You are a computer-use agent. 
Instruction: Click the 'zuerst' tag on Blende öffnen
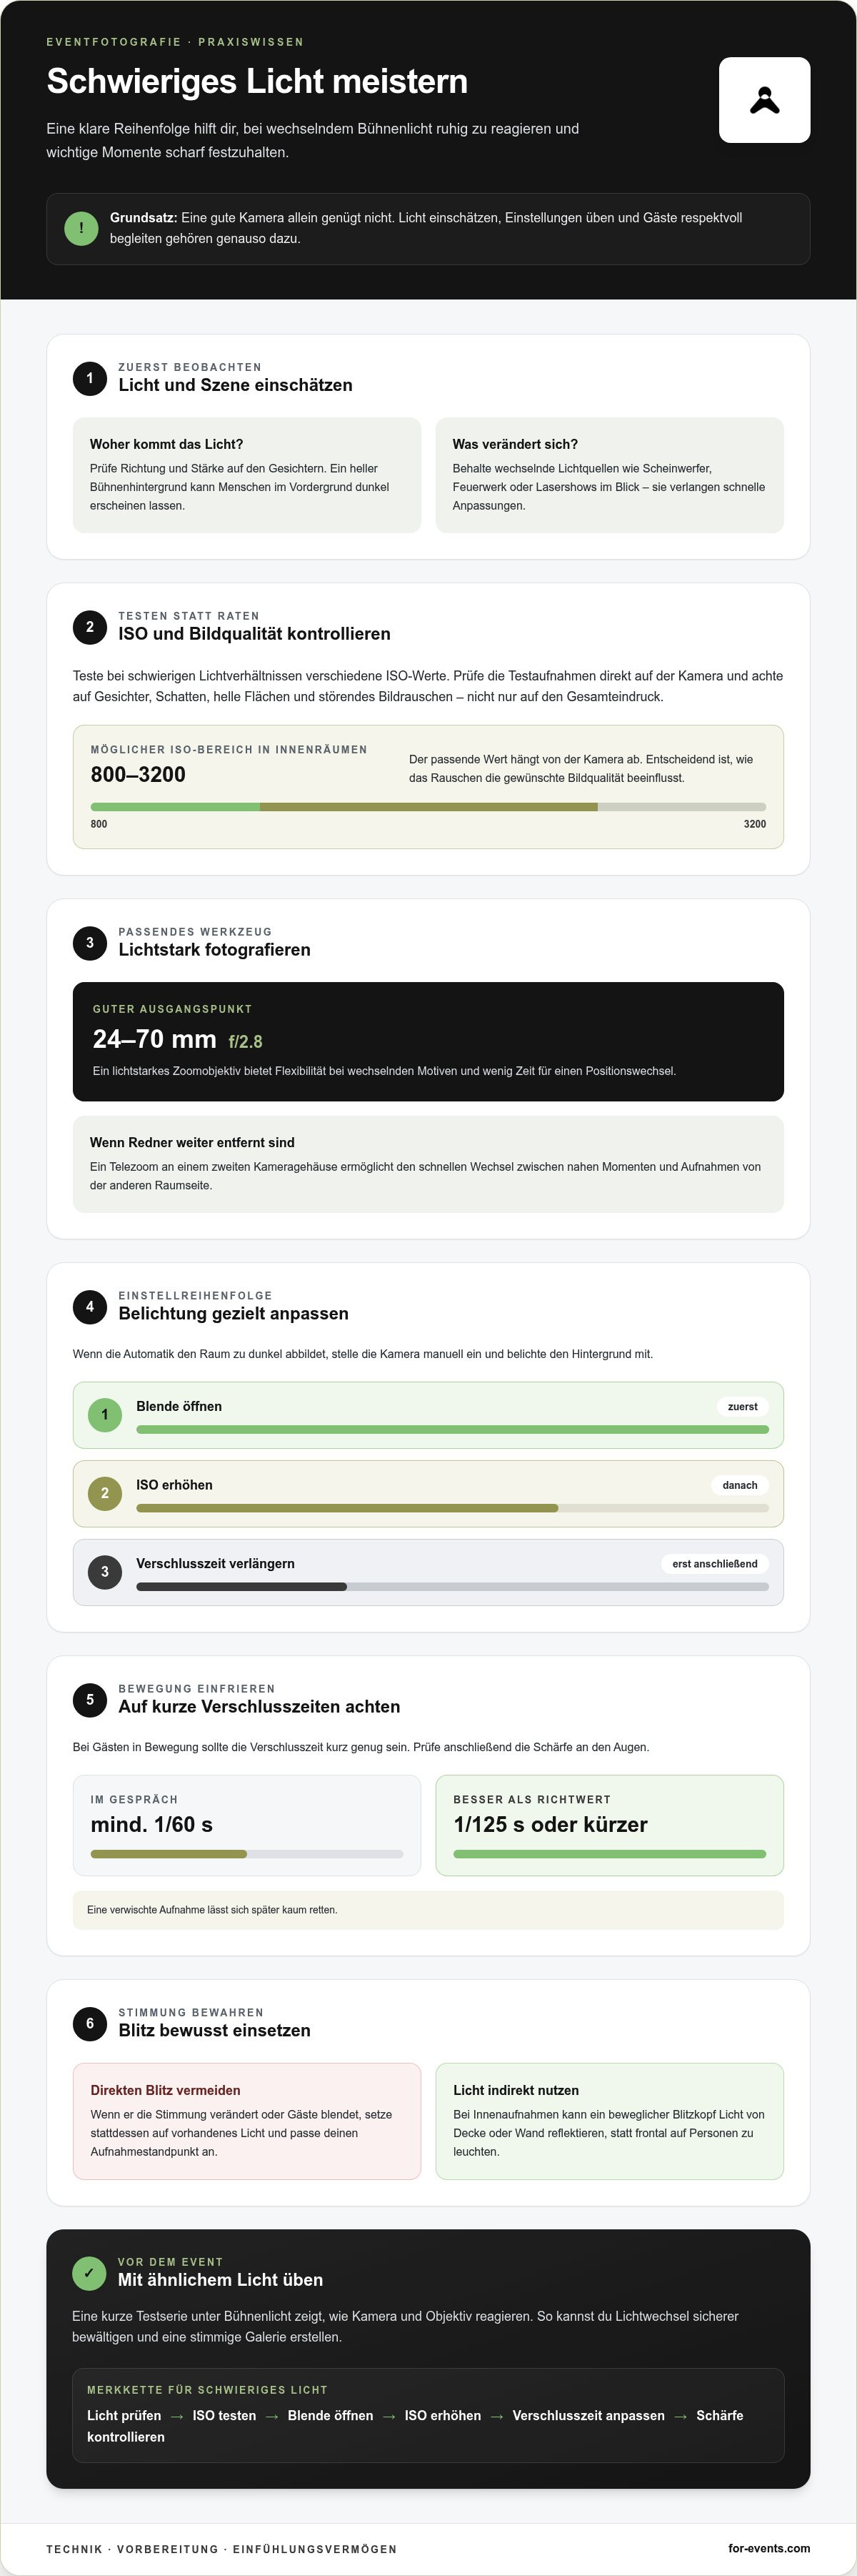pos(742,1406)
